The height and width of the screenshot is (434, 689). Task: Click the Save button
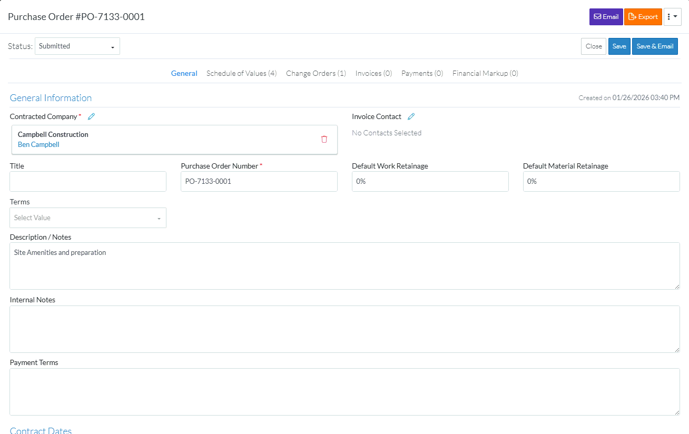pyautogui.click(x=619, y=46)
